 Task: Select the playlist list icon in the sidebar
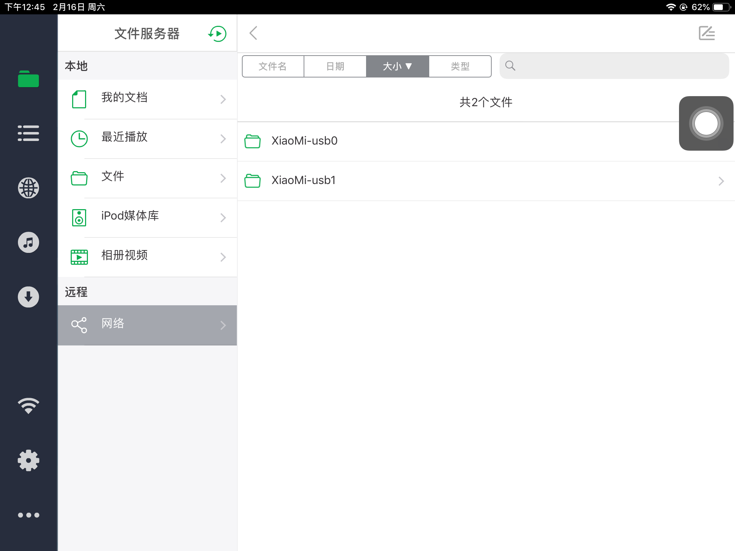point(28,133)
